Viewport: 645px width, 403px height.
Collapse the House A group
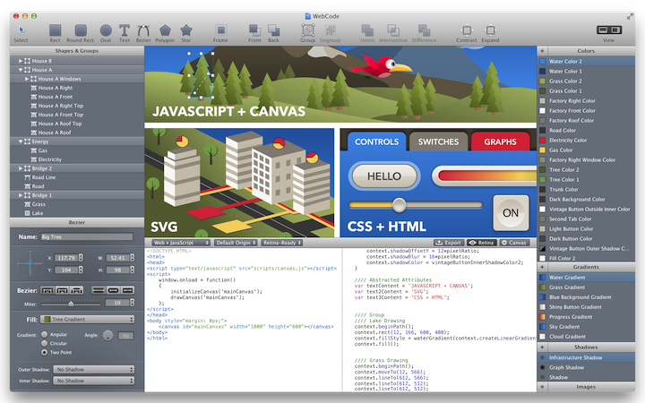coord(20,70)
